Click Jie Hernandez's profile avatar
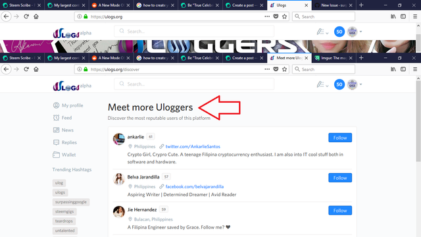The height and width of the screenshot is (237, 421). click(118, 212)
